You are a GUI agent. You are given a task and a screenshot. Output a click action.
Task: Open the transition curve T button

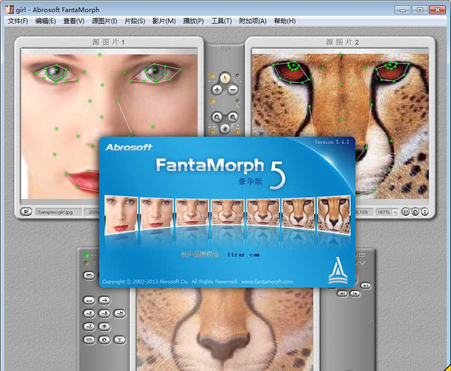(89, 327)
